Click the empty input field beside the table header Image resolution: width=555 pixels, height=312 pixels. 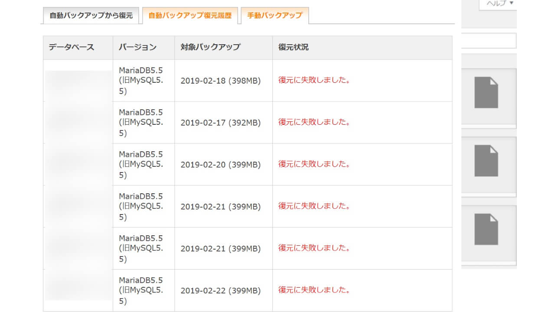[x=489, y=41]
